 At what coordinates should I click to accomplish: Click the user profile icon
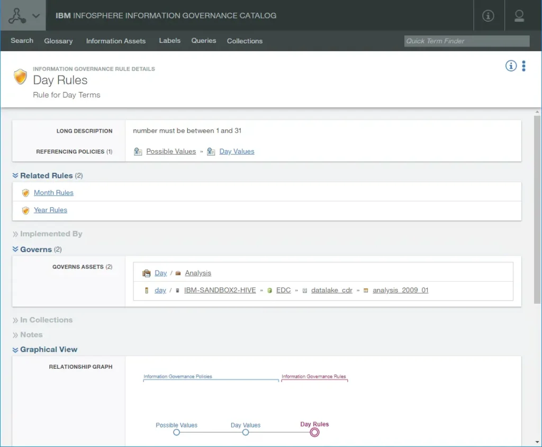(x=519, y=15)
